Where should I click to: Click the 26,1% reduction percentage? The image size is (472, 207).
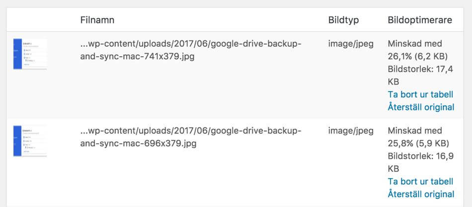coord(399,56)
